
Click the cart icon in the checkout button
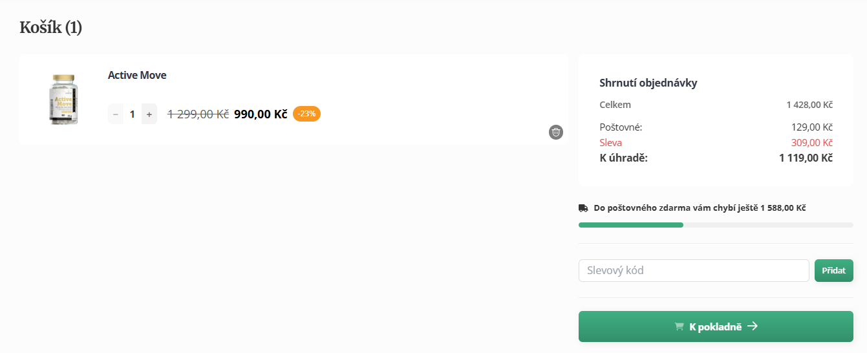click(x=679, y=326)
